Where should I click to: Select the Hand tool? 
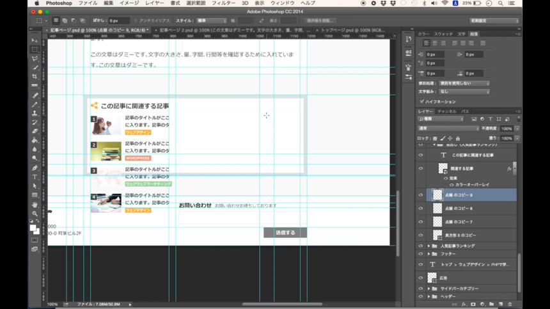(x=35, y=205)
